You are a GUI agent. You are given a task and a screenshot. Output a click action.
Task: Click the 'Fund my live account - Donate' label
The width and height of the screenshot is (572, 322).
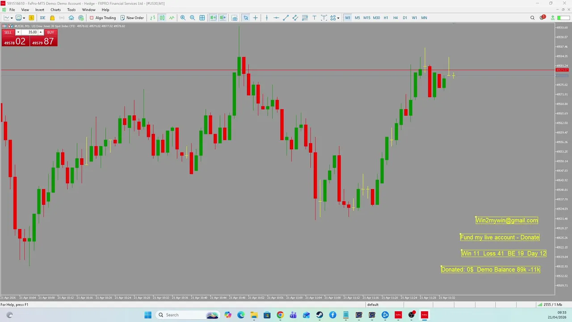pyautogui.click(x=500, y=237)
